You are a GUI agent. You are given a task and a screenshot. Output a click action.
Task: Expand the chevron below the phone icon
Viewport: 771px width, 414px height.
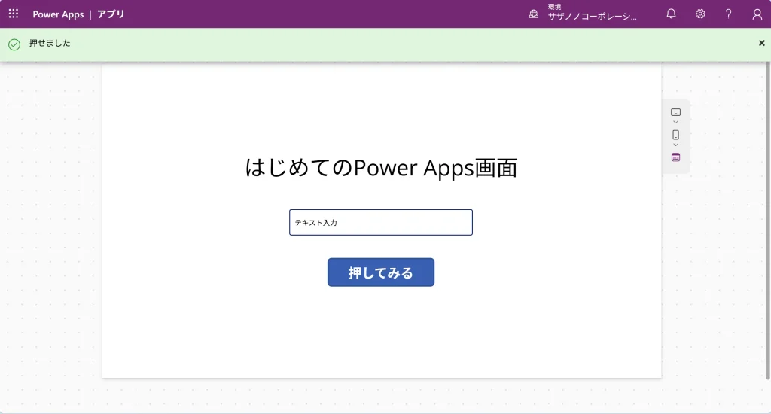(x=675, y=145)
